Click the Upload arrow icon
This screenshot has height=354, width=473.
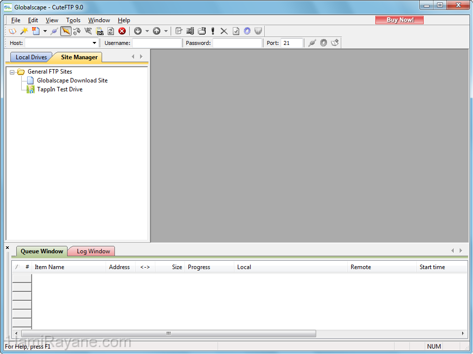156,31
